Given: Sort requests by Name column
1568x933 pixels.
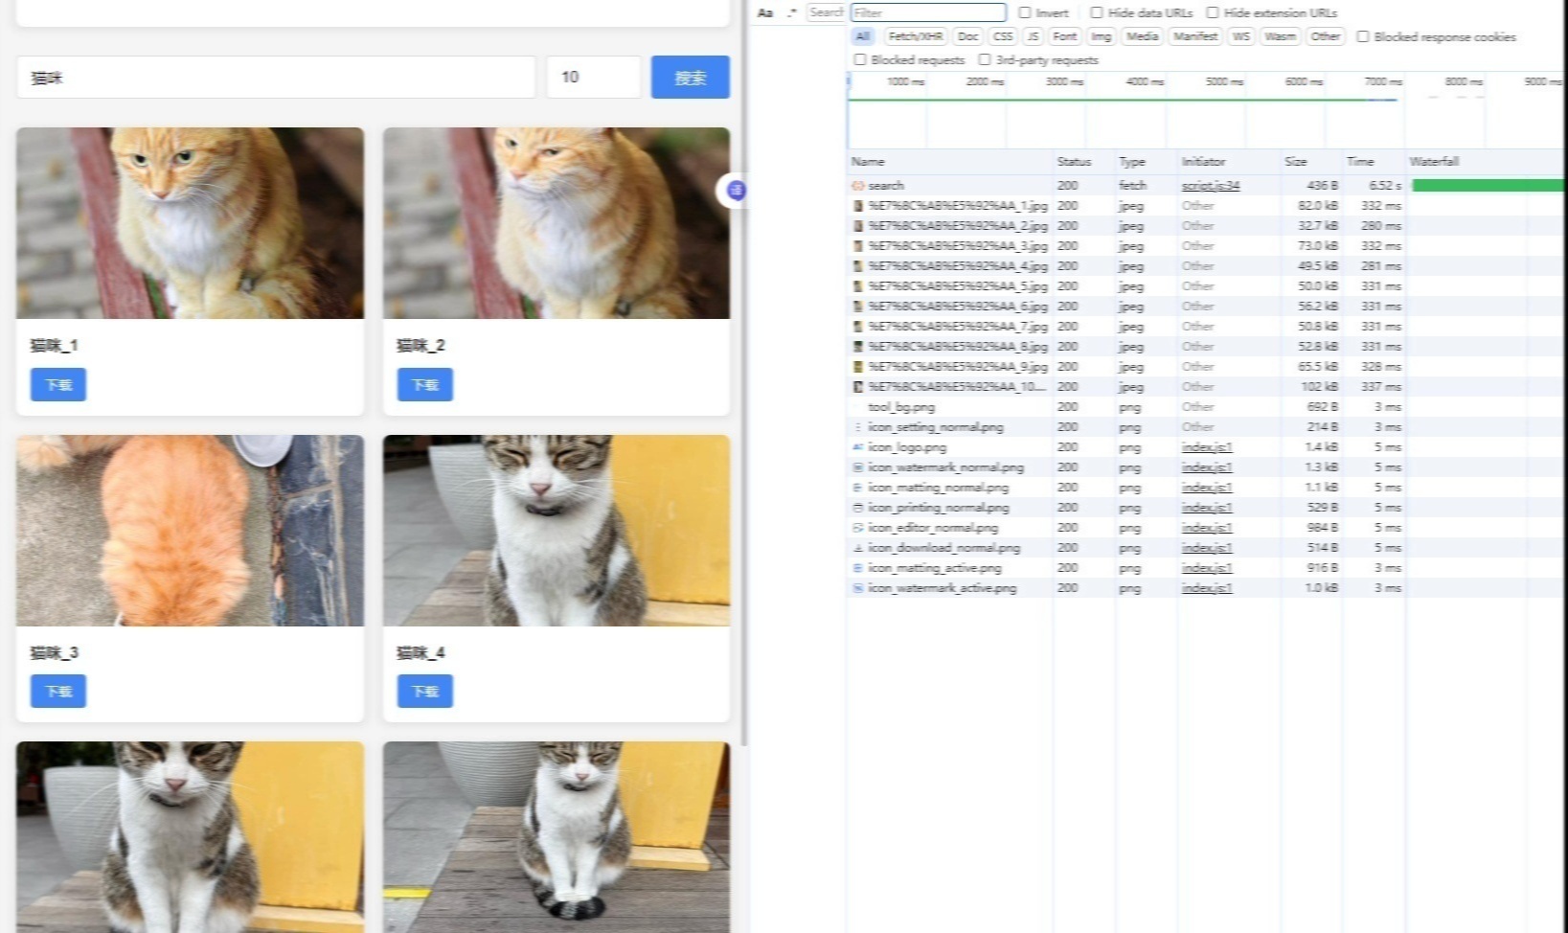Looking at the screenshot, I should [950, 162].
